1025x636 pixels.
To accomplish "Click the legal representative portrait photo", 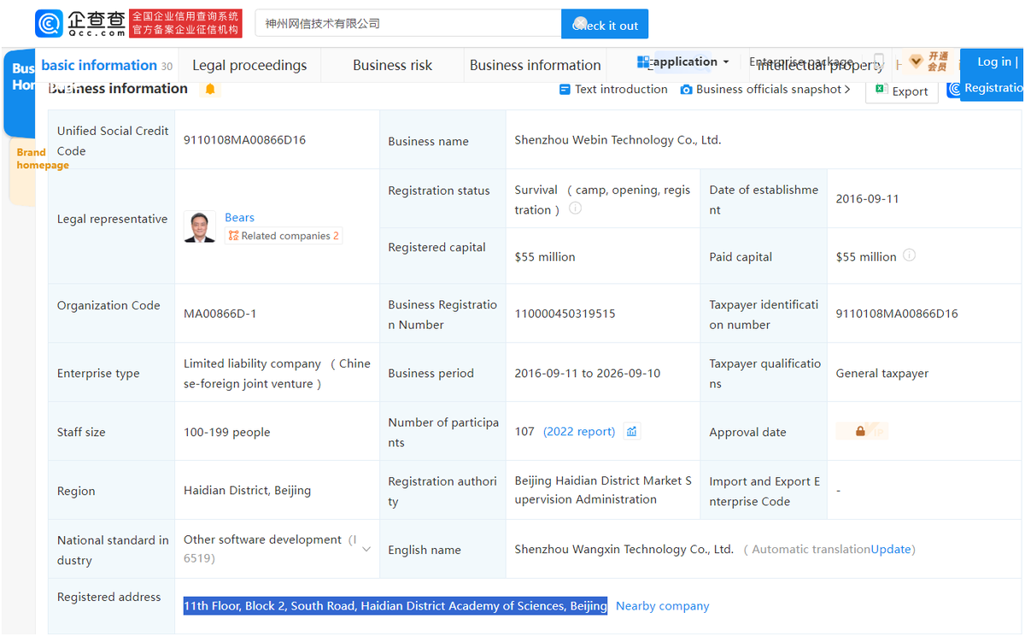I will [200, 227].
